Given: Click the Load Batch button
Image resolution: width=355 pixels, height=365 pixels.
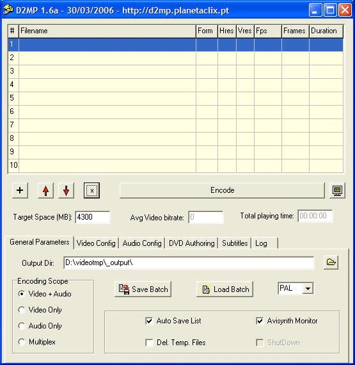Looking at the screenshot, I should click(x=225, y=289).
